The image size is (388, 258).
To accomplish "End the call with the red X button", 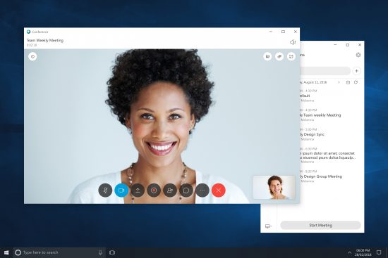I will coord(219,191).
